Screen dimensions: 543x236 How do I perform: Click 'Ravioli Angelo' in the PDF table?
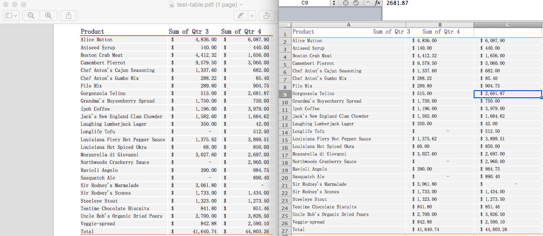(99, 170)
